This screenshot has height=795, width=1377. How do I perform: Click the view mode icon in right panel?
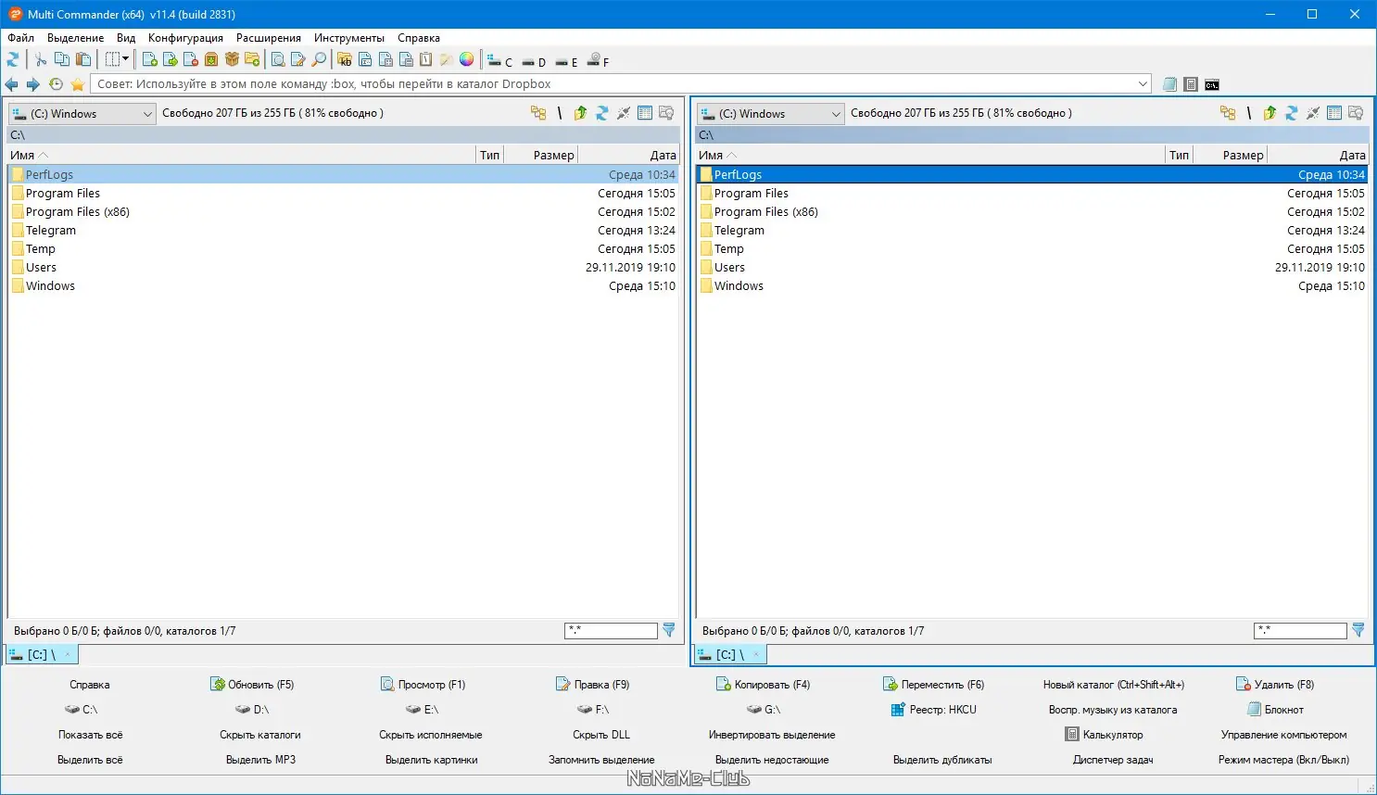coord(1334,113)
